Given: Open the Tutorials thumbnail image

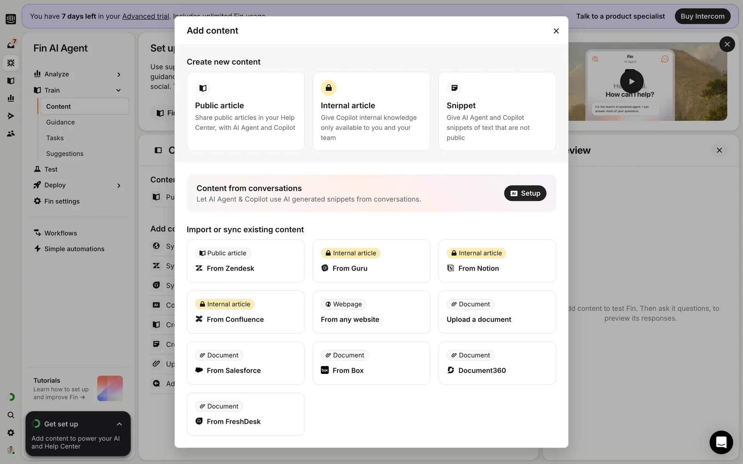Looking at the screenshot, I should [110, 388].
